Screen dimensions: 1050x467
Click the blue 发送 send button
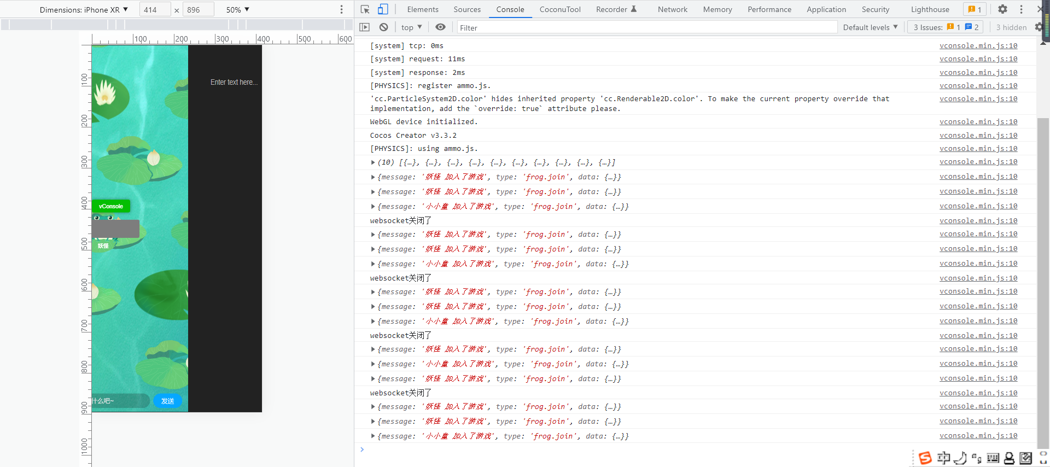click(x=167, y=401)
